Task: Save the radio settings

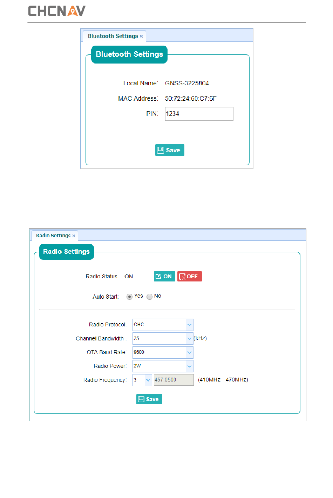Action: pyautogui.click(x=149, y=399)
